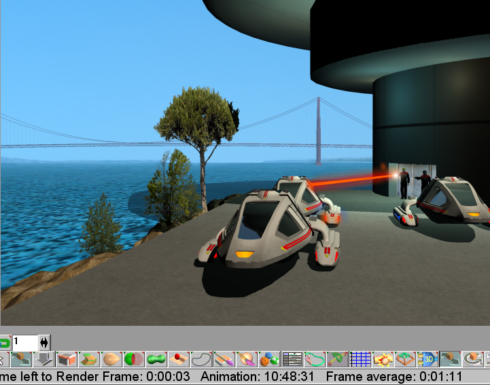Click the gray down-arrow glue tool

pos(43,359)
